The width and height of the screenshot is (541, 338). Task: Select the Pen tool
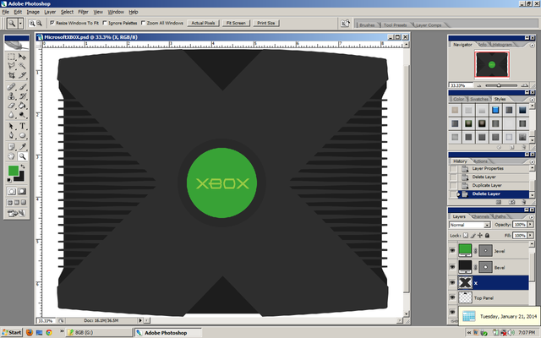point(11,135)
